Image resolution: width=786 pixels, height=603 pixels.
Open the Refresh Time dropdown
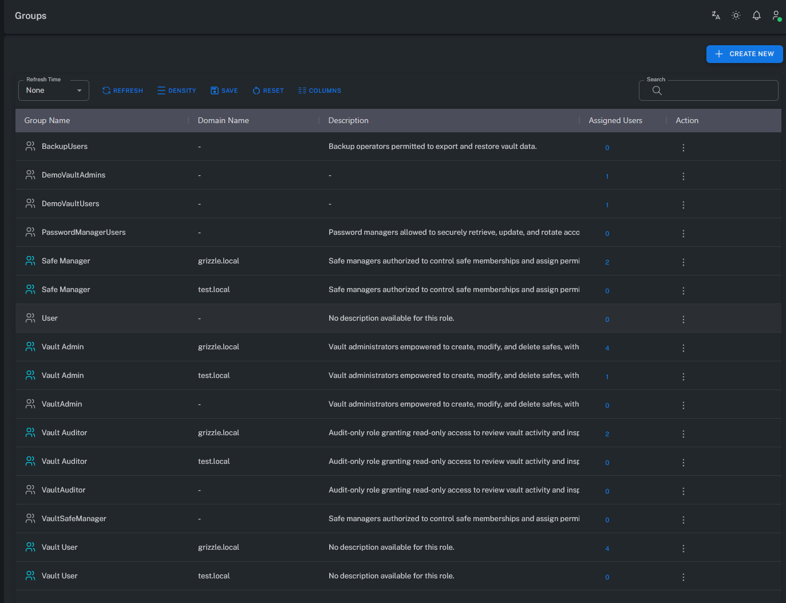[x=54, y=90]
